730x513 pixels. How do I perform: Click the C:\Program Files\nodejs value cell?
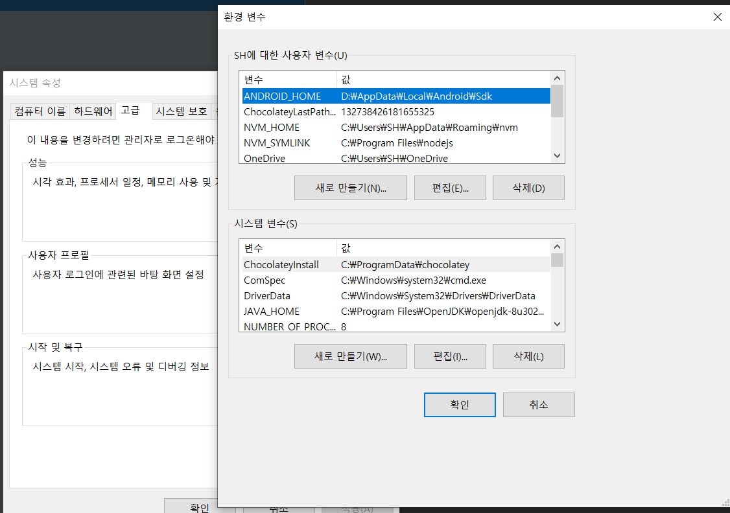397,142
